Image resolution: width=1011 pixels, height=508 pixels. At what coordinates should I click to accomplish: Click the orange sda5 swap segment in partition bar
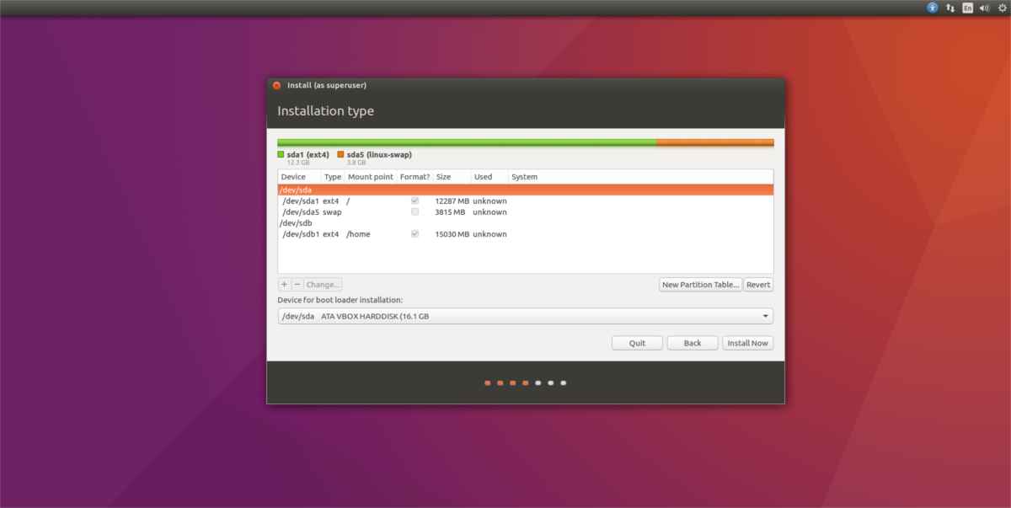point(714,143)
